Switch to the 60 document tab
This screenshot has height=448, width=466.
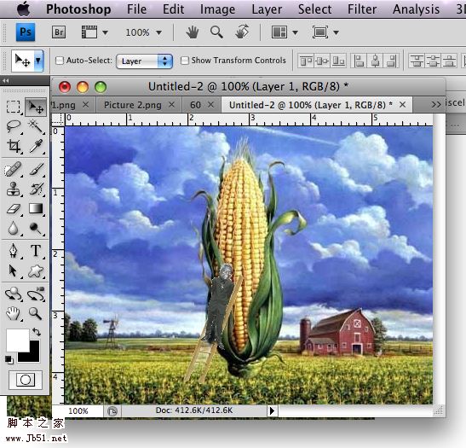pyautogui.click(x=195, y=105)
